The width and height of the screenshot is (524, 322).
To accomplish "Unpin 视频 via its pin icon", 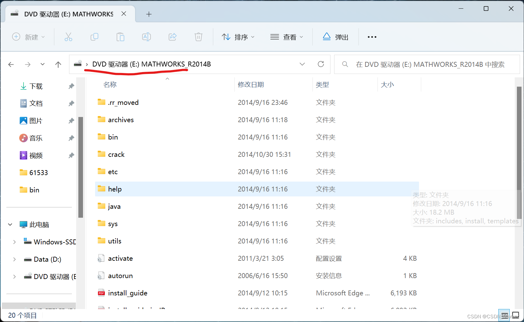I will (x=71, y=155).
